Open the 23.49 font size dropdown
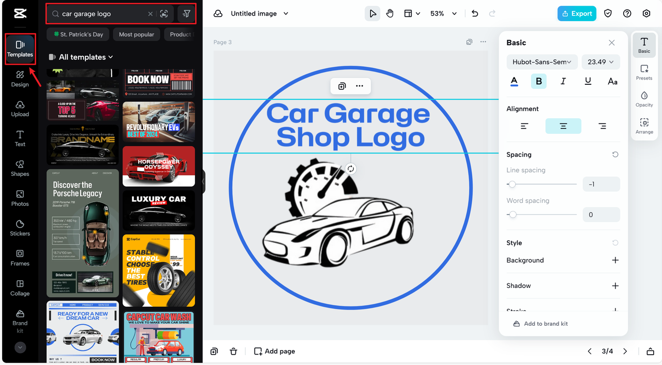 [601, 62]
